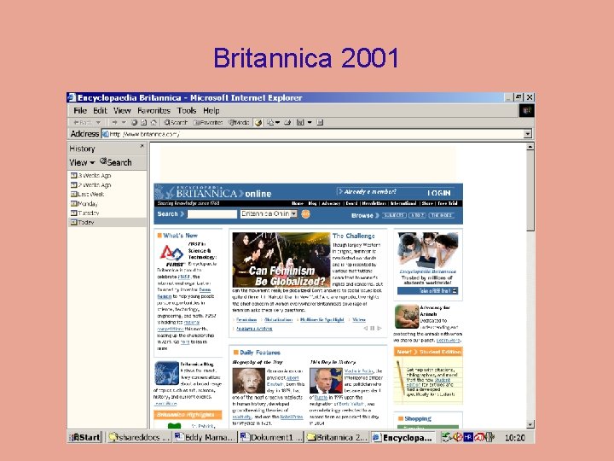This screenshot has height=461, width=614.
Task: Expand the 2 Weeks Ago history folder
Action: tap(91, 184)
